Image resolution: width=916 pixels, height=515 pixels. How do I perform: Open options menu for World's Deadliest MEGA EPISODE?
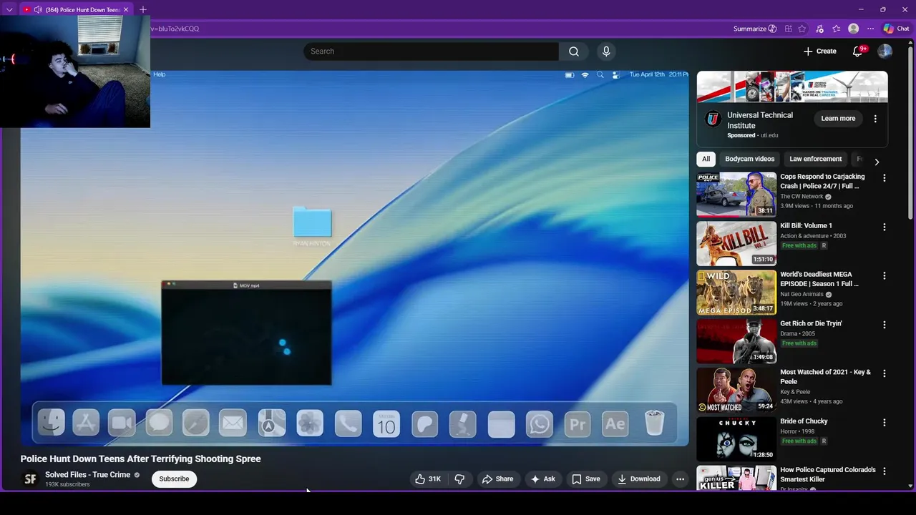pos(884,276)
